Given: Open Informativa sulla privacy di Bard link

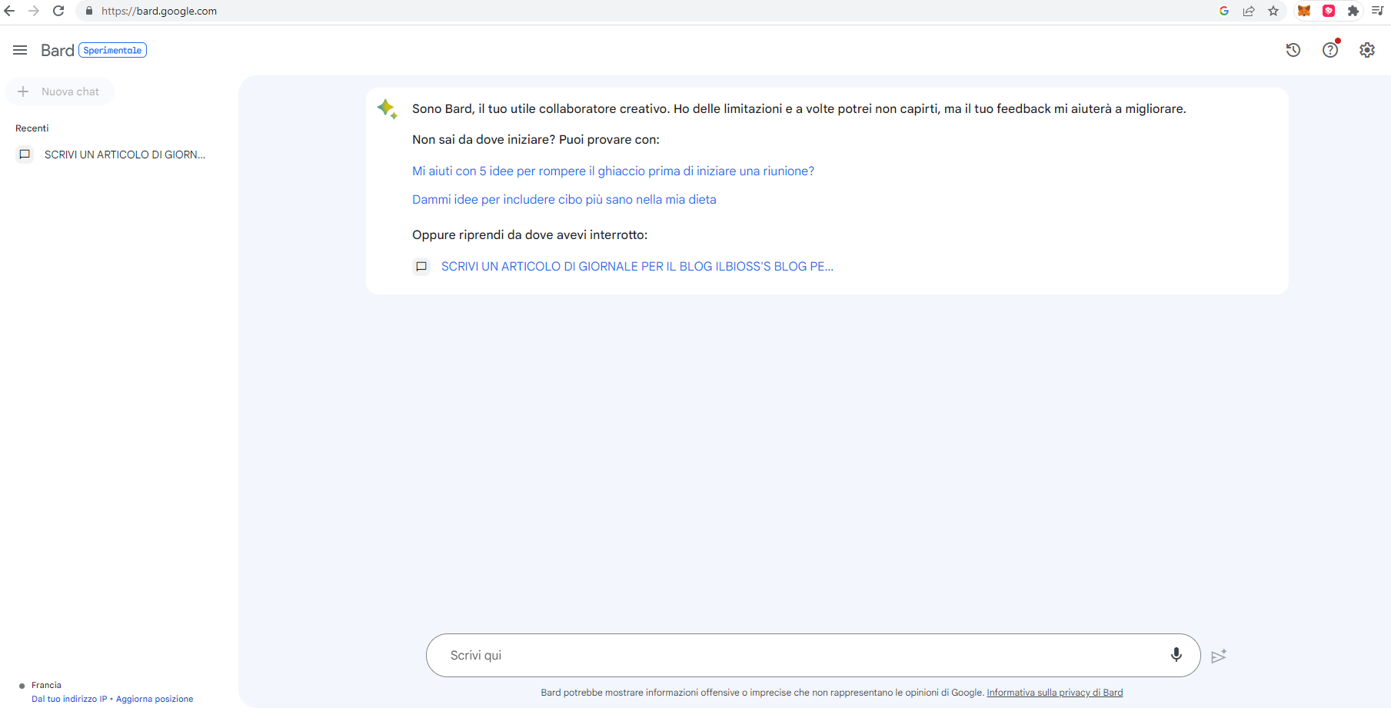Looking at the screenshot, I should pyautogui.click(x=1054, y=693).
